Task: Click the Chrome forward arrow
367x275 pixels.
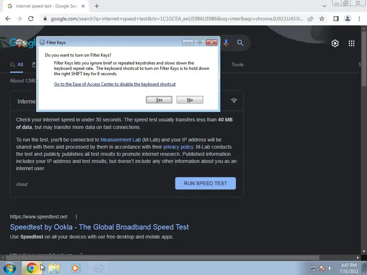Action: tap(19, 19)
